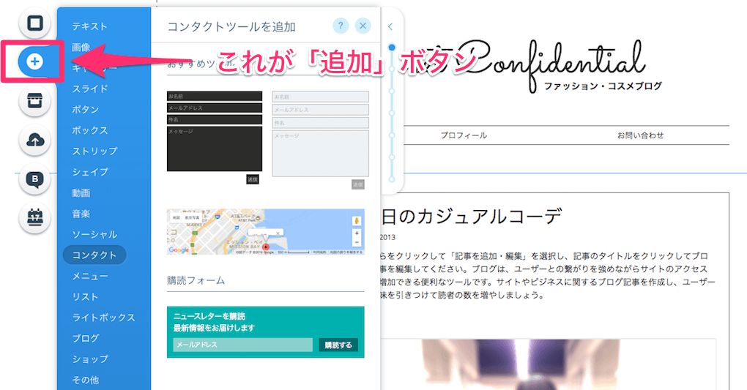Select テキスト in the add menu
The height and width of the screenshot is (390, 747).
click(89, 26)
